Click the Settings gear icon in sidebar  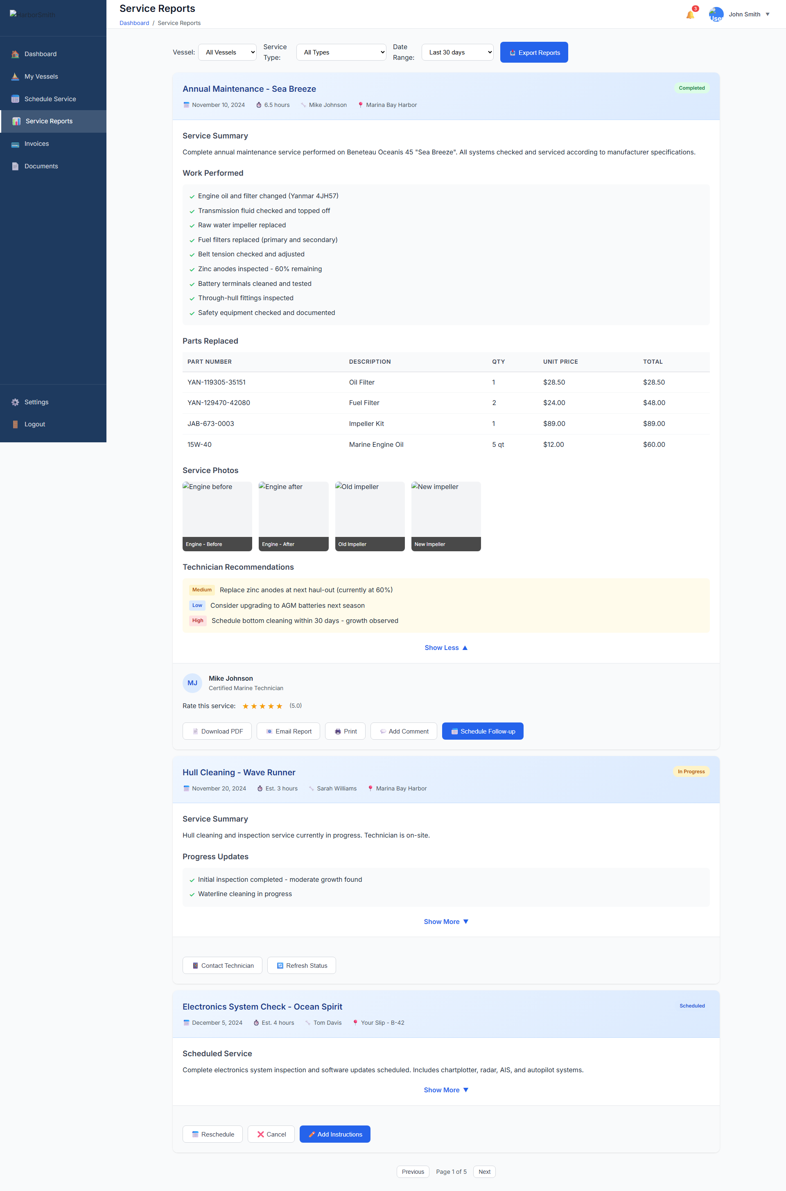tap(15, 402)
